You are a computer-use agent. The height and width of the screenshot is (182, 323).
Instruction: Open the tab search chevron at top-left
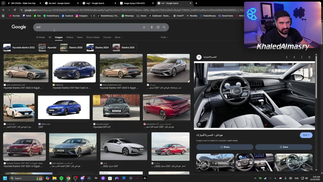click(x=4, y=3)
